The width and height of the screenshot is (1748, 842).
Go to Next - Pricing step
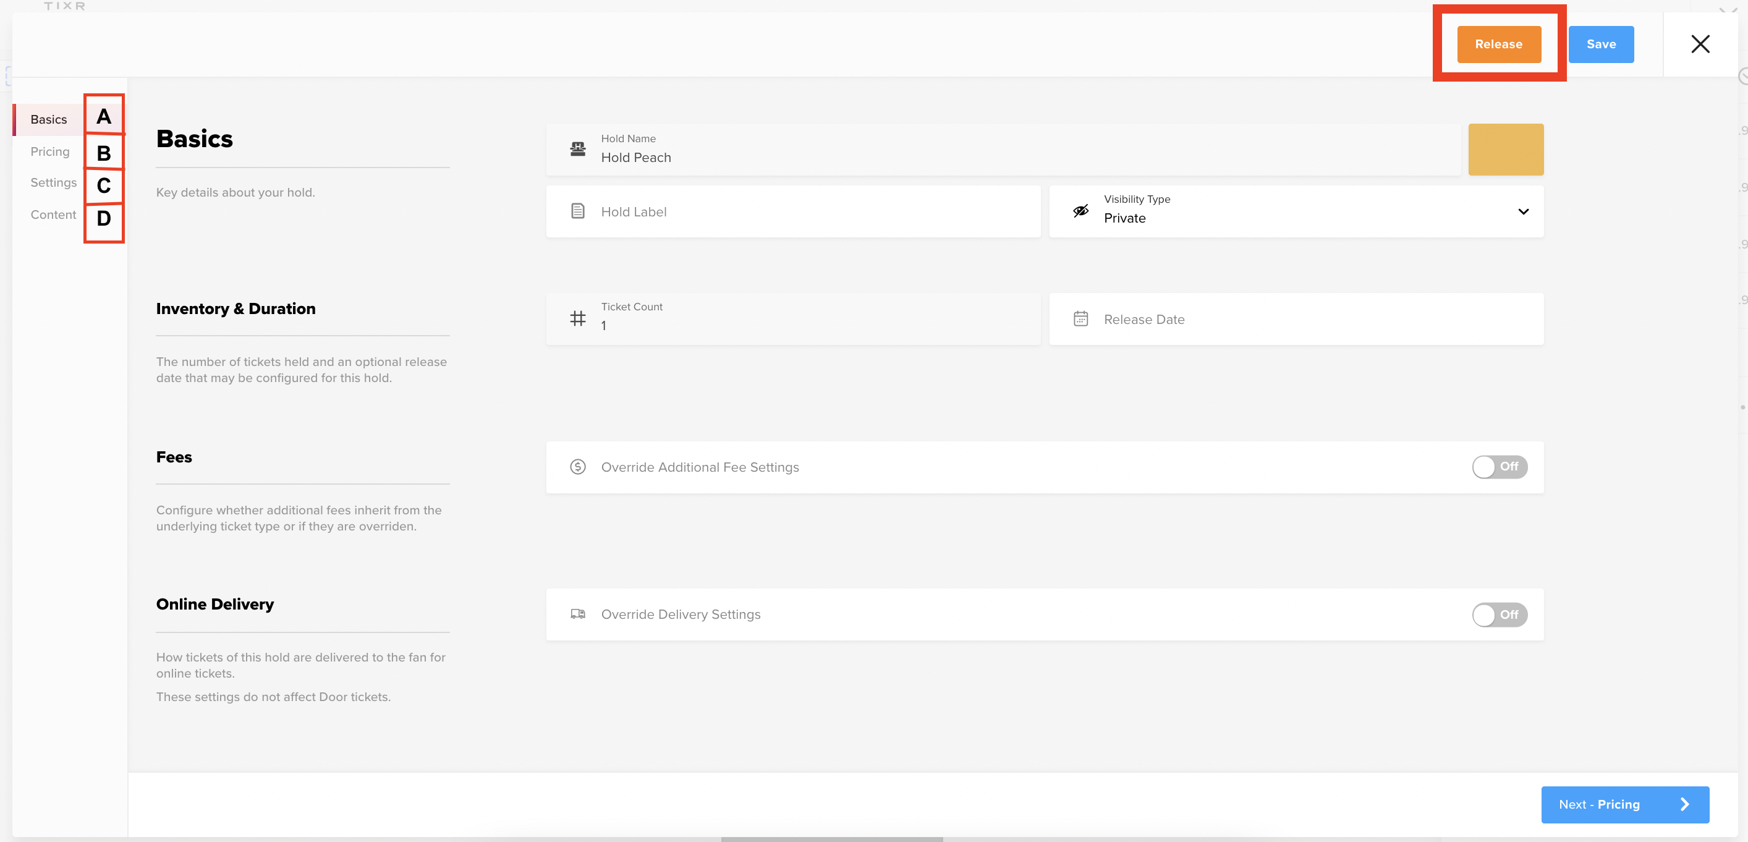click(x=1624, y=805)
